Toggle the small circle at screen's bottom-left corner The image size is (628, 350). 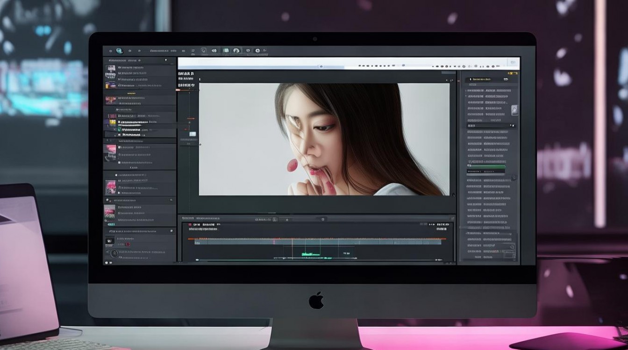tap(106, 263)
